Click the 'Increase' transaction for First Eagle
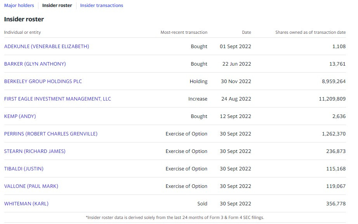Image resolution: width=358 pixels, height=224 pixels. (198, 99)
